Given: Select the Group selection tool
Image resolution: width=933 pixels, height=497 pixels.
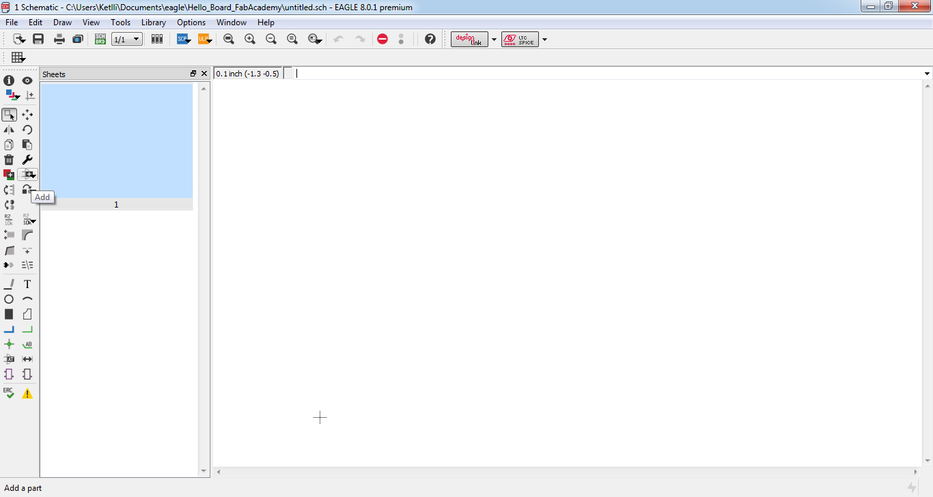Looking at the screenshot, I should coord(10,115).
